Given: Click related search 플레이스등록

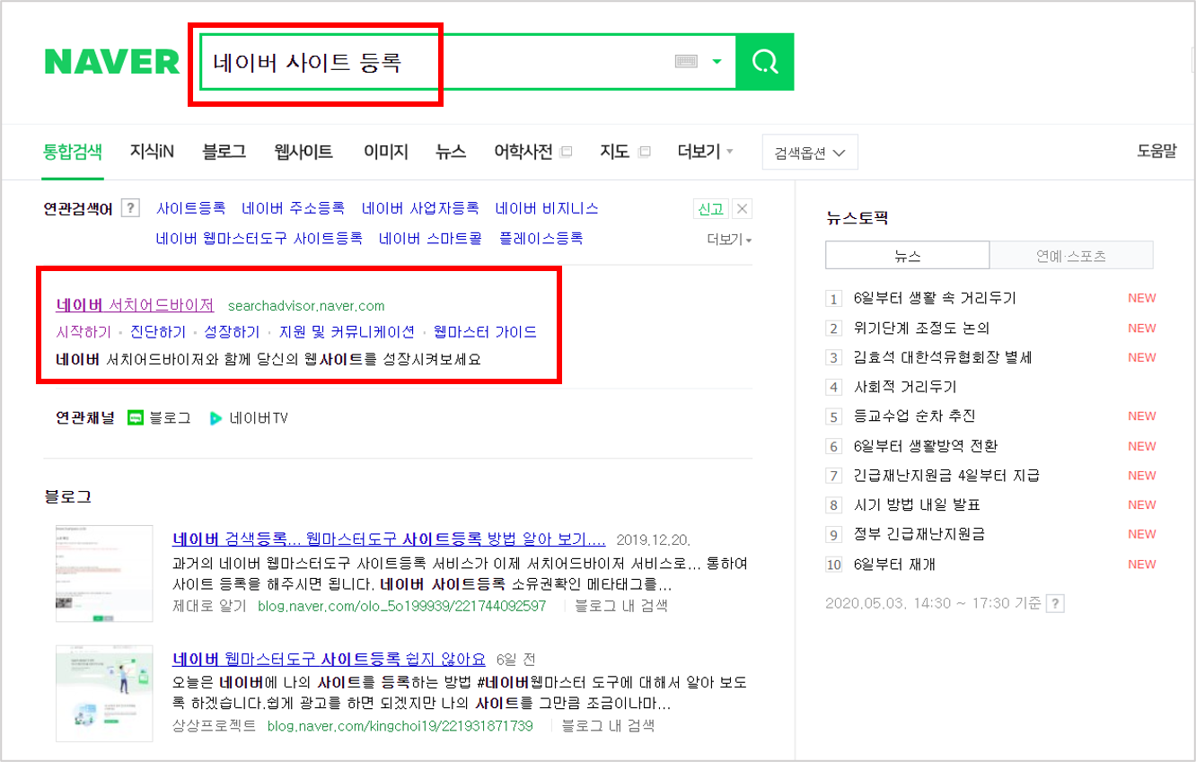Looking at the screenshot, I should [541, 238].
